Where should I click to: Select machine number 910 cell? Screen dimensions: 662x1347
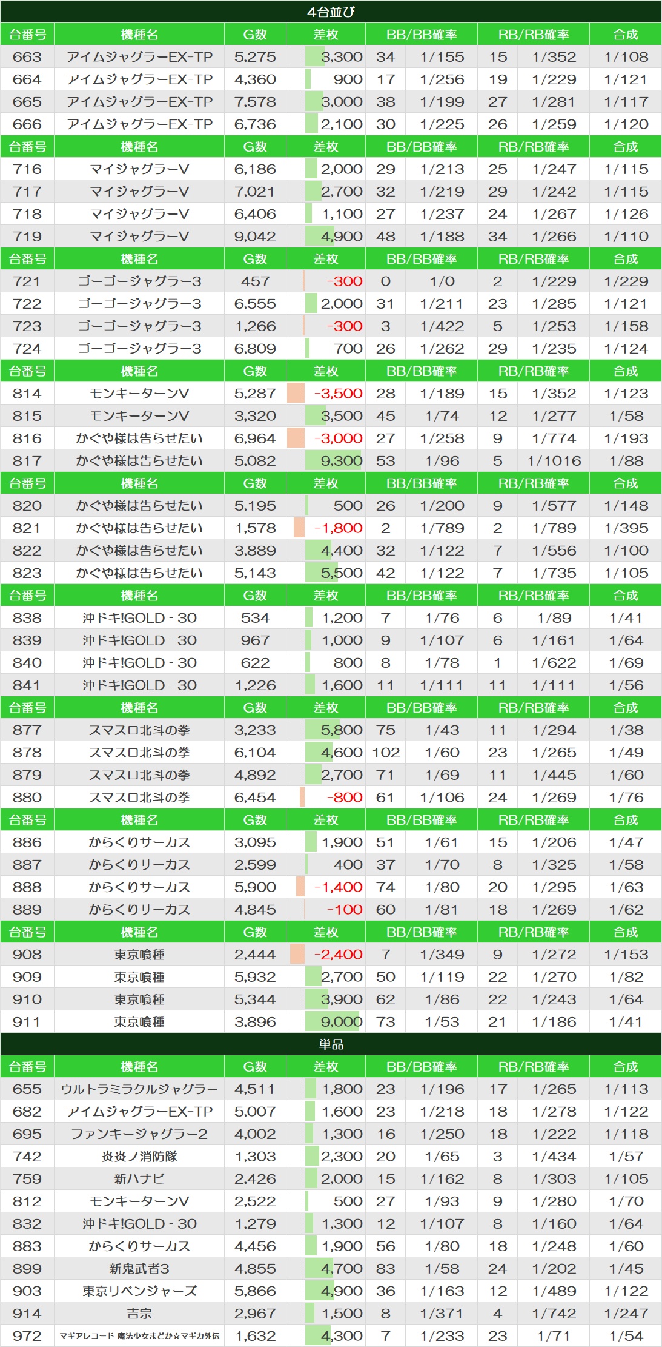click(x=27, y=999)
